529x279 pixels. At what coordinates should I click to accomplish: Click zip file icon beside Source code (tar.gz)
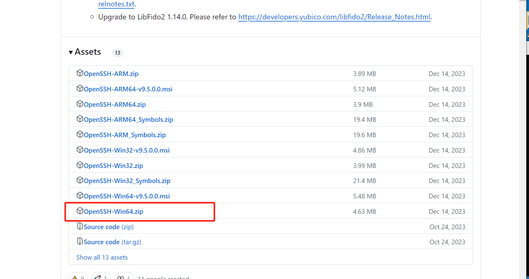click(80, 241)
